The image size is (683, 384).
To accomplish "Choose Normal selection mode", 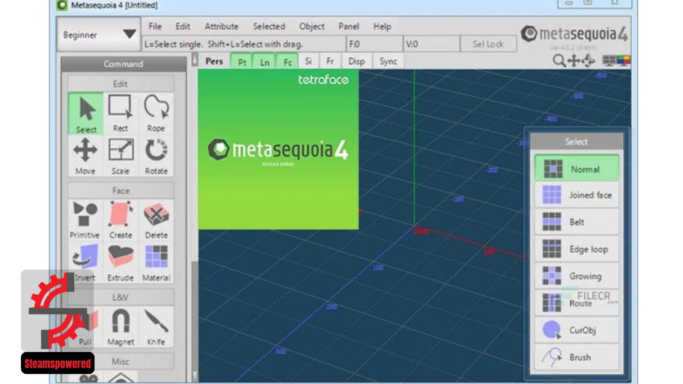I will point(576,169).
